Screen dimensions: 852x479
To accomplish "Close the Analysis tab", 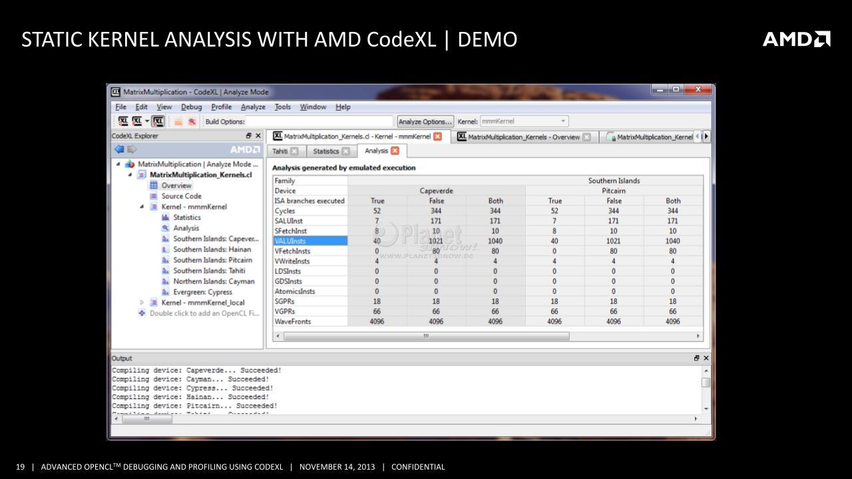I will (x=395, y=151).
